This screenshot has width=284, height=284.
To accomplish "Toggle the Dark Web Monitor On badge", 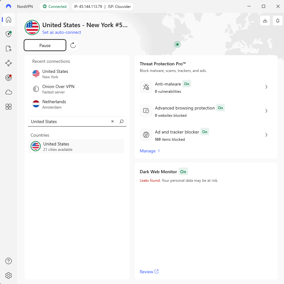I will (183, 171).
